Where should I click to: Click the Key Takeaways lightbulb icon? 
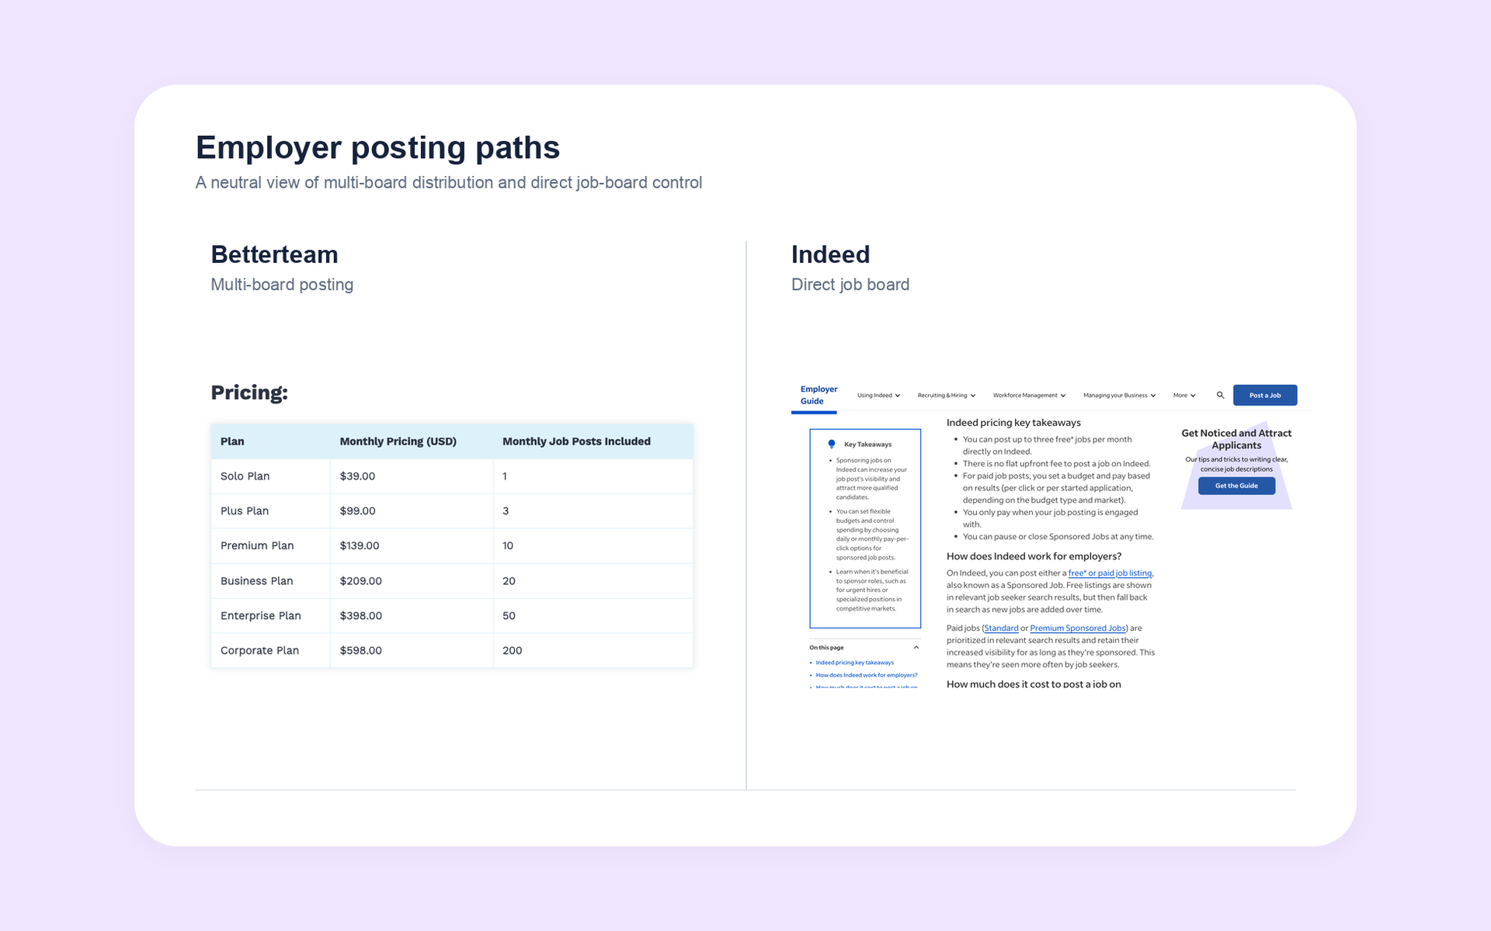click(832, 444)
